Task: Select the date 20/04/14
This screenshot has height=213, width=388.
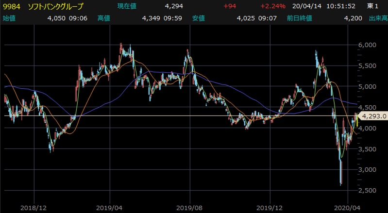Action: (x=307, y=6)
